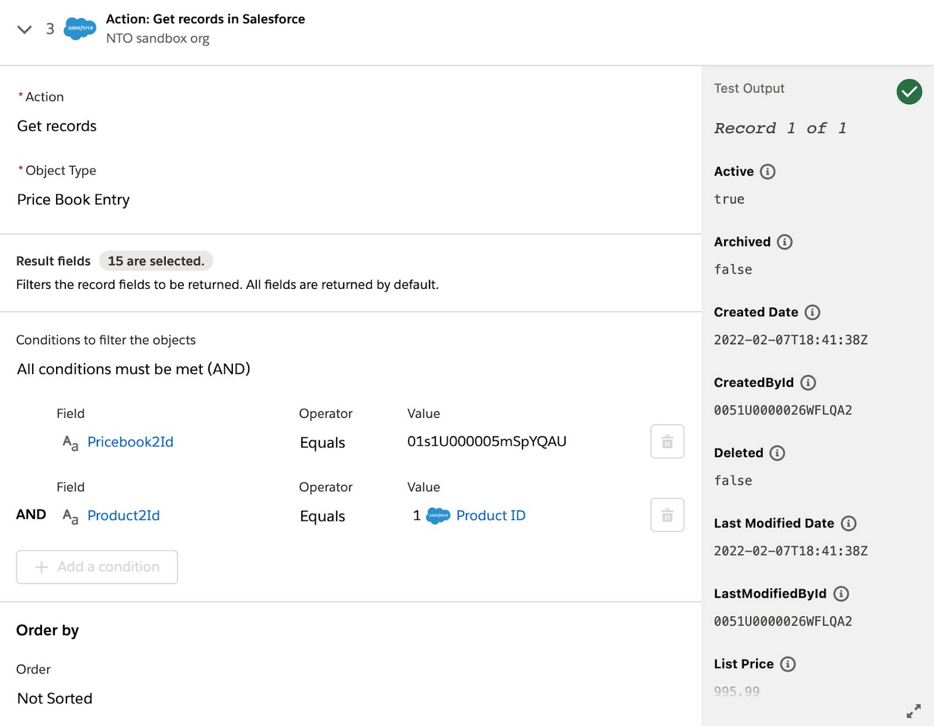
Task: Click the green success checkmark icon
Action: click(x=909, y=92)
